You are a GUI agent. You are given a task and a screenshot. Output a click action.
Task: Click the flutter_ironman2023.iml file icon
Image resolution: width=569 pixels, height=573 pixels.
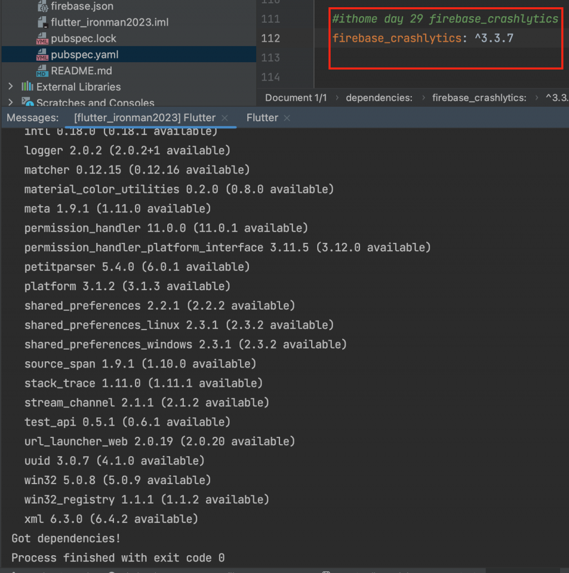click(x=42, y=22)
